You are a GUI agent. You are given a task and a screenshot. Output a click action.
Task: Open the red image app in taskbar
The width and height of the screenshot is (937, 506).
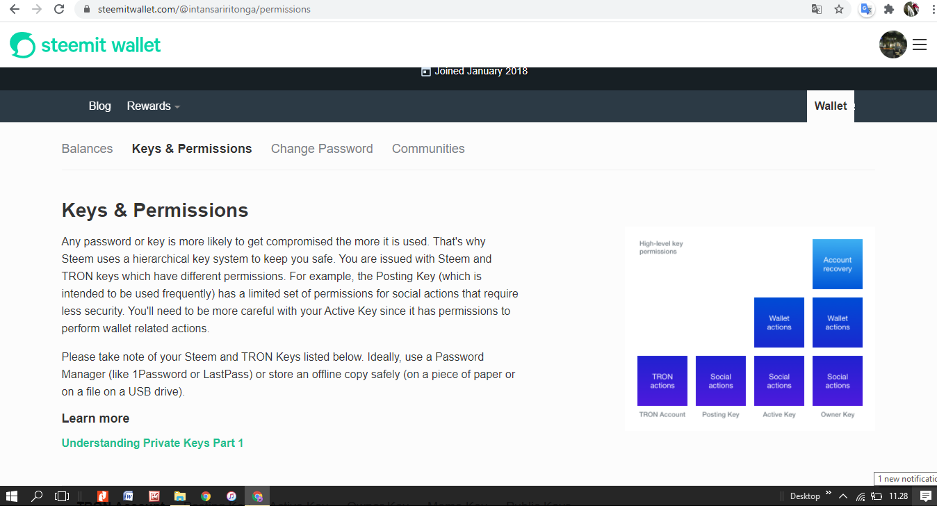coord(154,496)
